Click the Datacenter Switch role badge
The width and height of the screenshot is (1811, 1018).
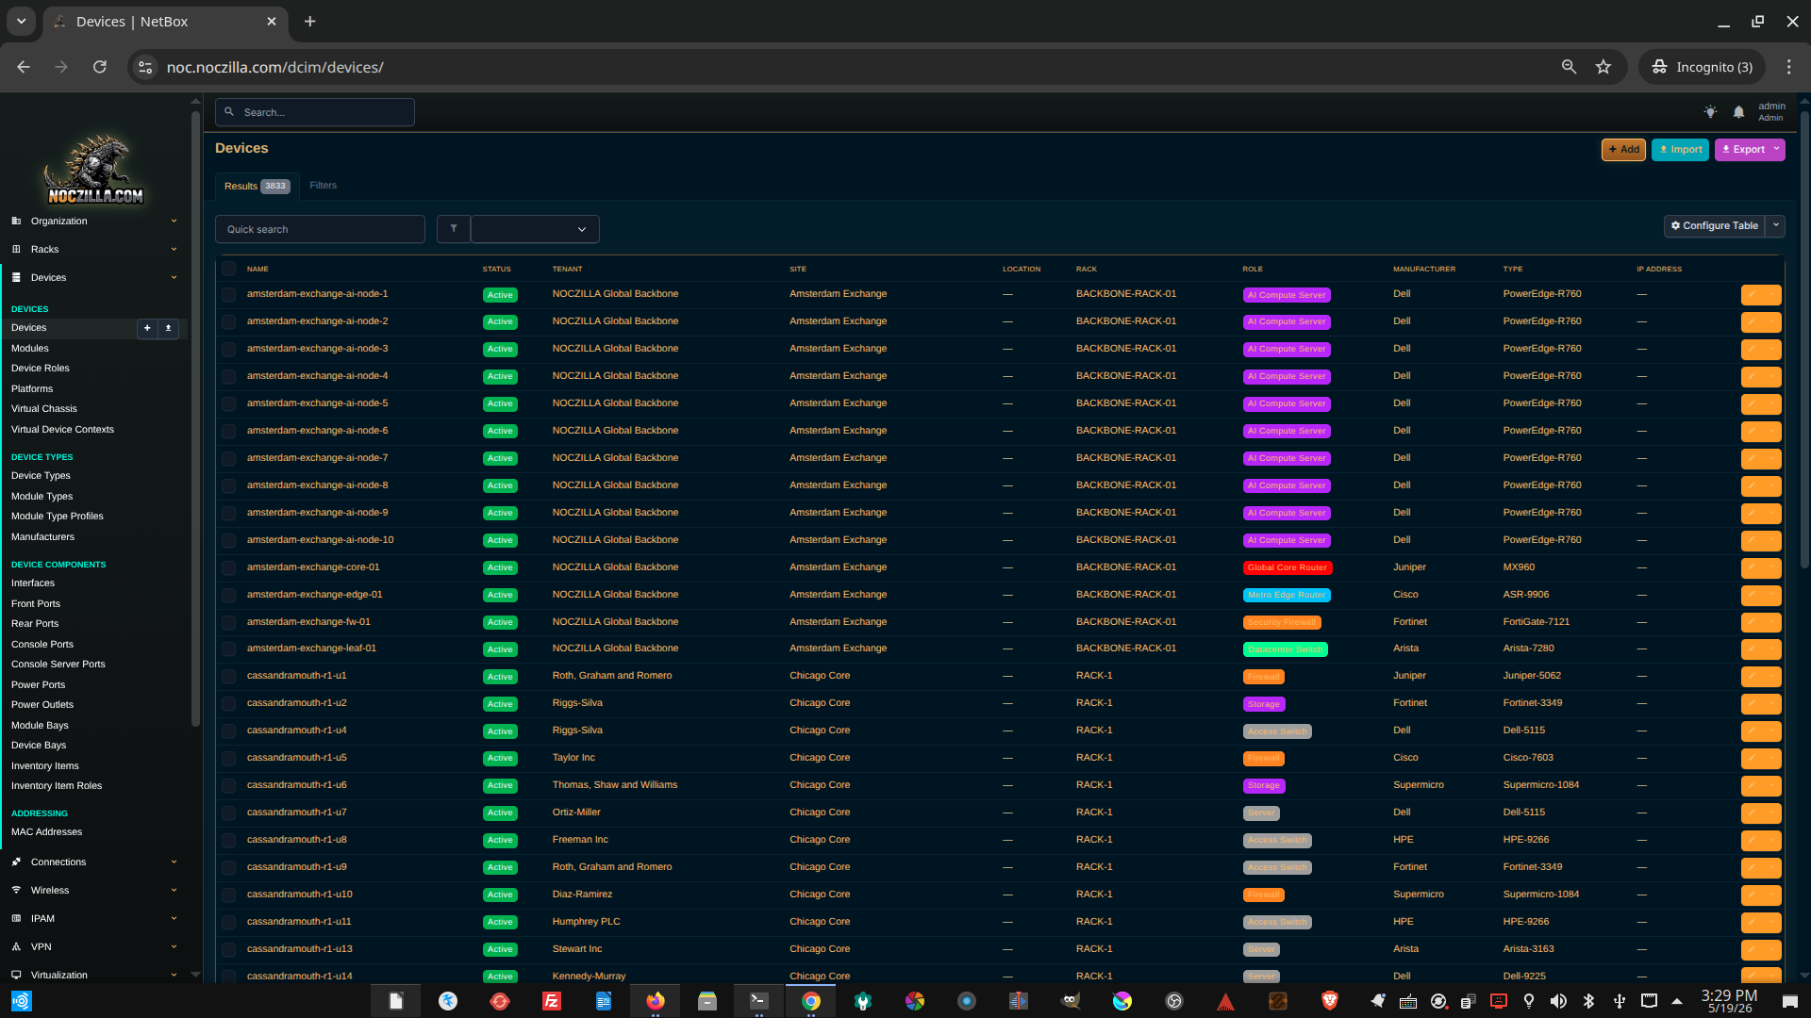pyautogui.click(x=1286, y=650)
